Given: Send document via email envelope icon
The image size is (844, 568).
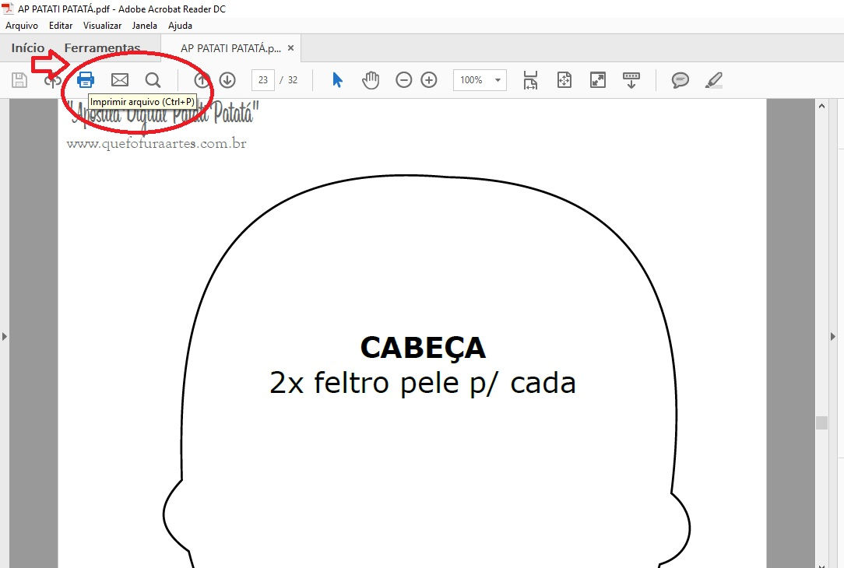Looking at the screenshot, I should (x=120, y=79).
